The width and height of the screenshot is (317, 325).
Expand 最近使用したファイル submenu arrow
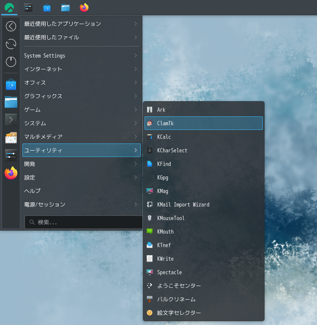point(136,37)
